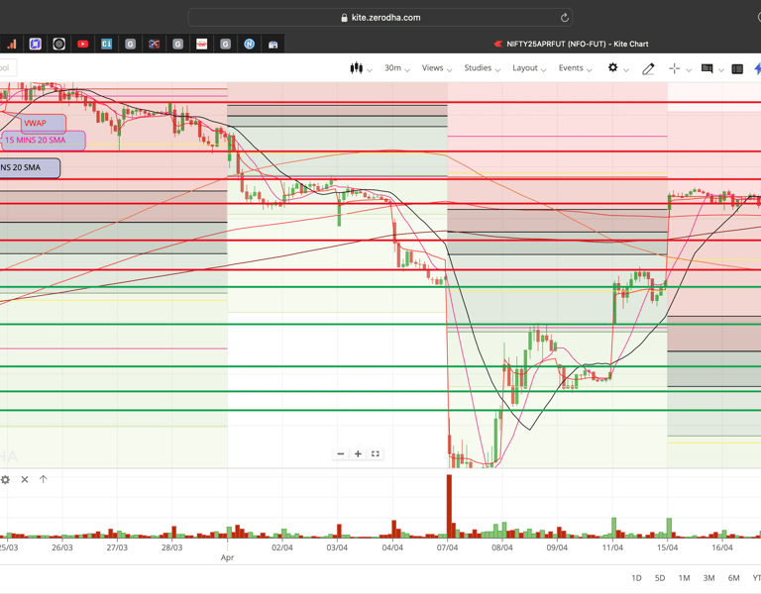Viewport: 761px width, 594px height.
Task: Expand the Events dropdown
Action: click(575, 68)
